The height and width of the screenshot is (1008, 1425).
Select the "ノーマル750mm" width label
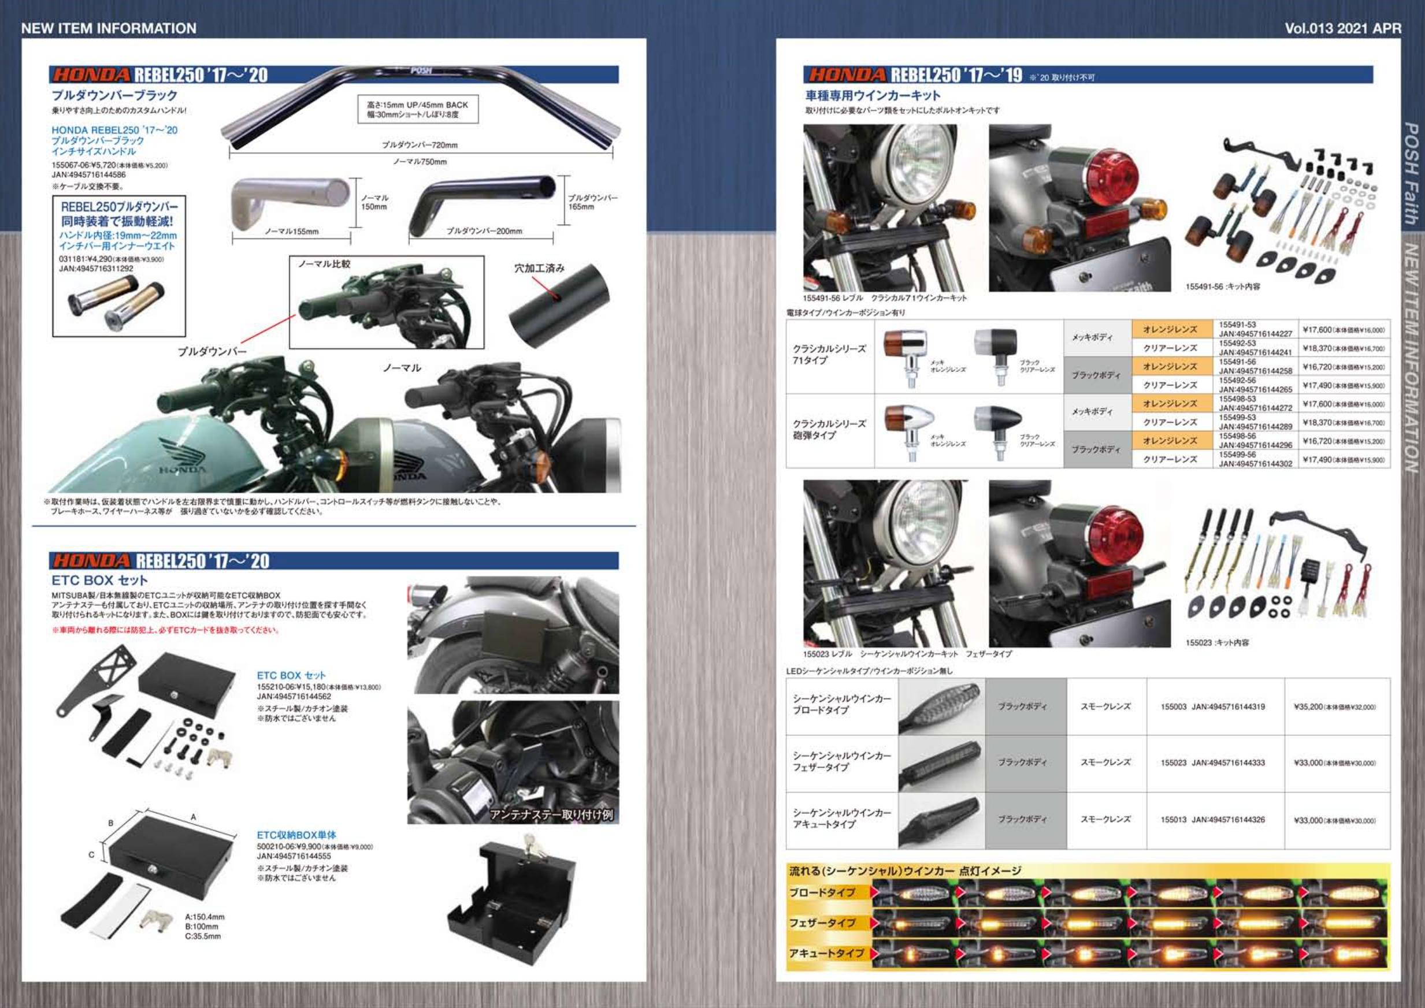420,161
